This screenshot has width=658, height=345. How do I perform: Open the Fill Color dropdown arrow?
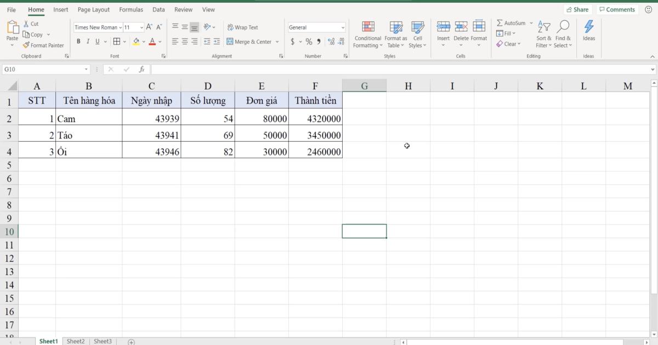point(143,41)
